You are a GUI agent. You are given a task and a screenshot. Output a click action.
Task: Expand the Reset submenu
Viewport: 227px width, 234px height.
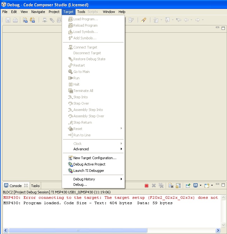point(93,129)
